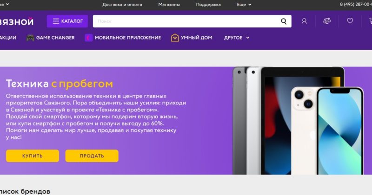The height and width of the screenshot is (195, 372).
Task: Open the Поддержка menu item
Action: pyautogui.click(x=208, y=5)
